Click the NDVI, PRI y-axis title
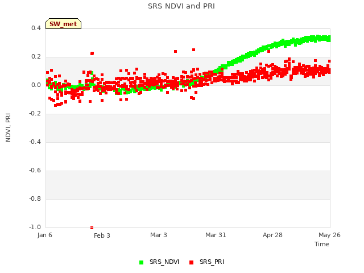The image size is (364, 273). point(8,127)
